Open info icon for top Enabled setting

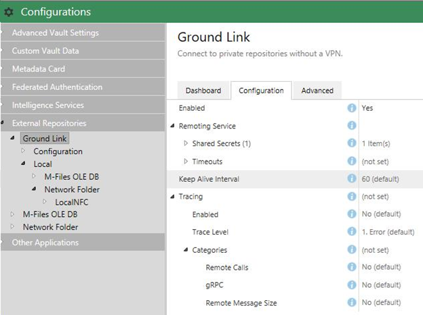tap(352, 108)
